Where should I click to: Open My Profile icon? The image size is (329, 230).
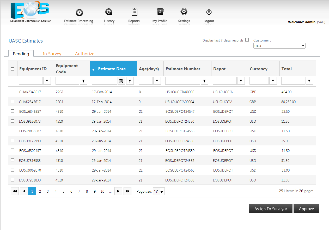(160, 12)
